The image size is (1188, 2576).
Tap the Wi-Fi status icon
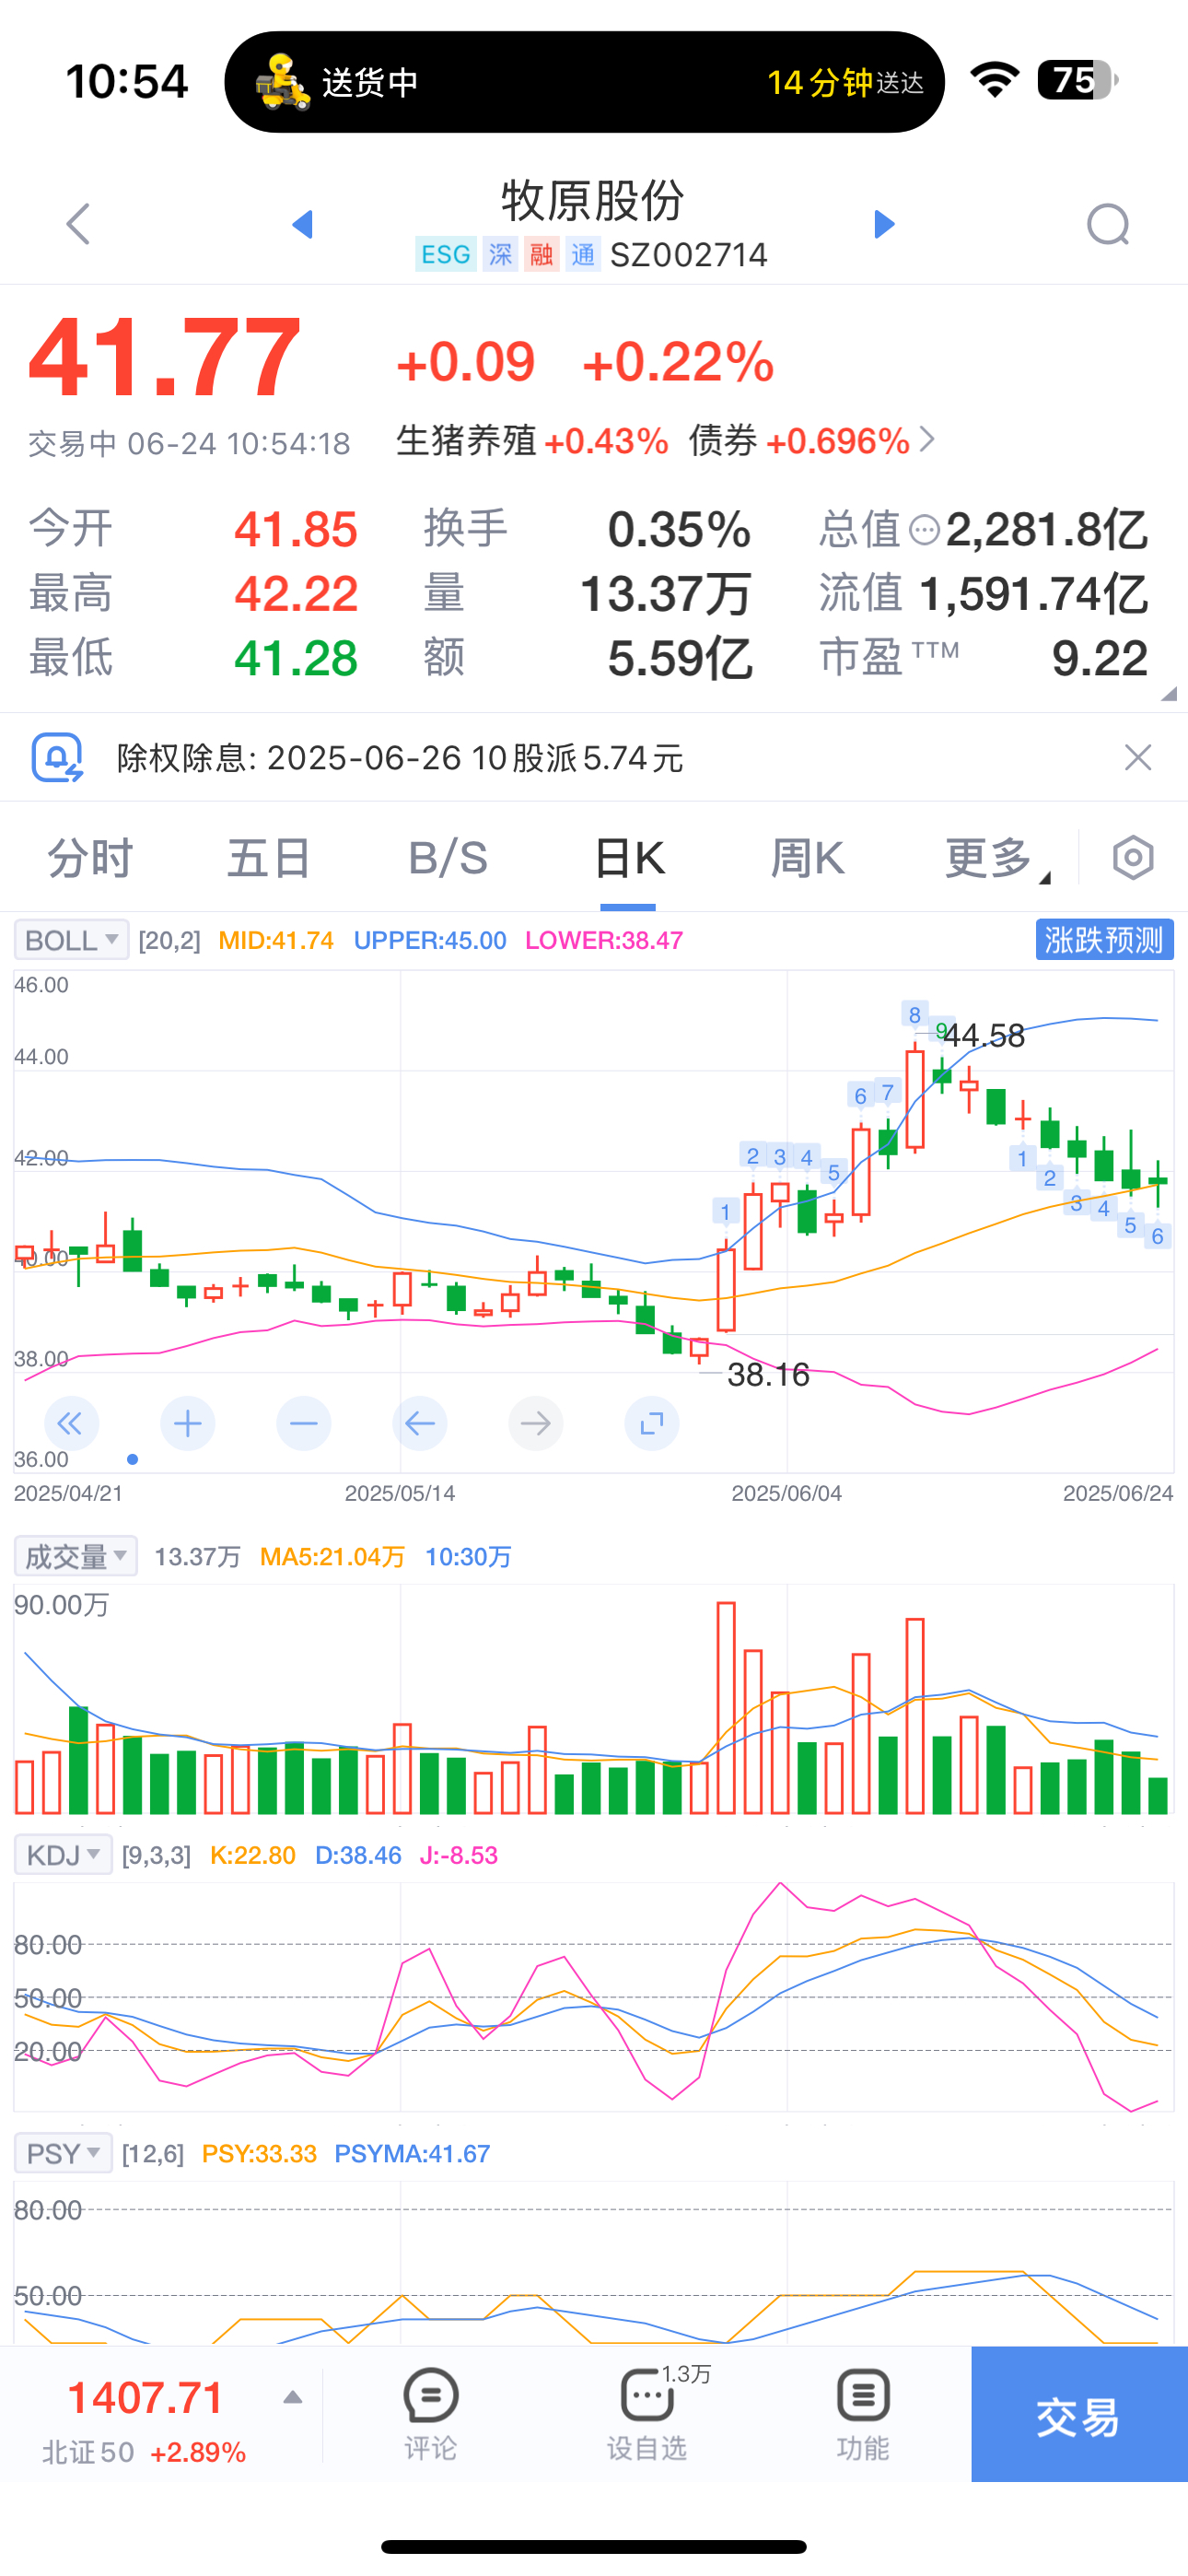pos(995,80)
